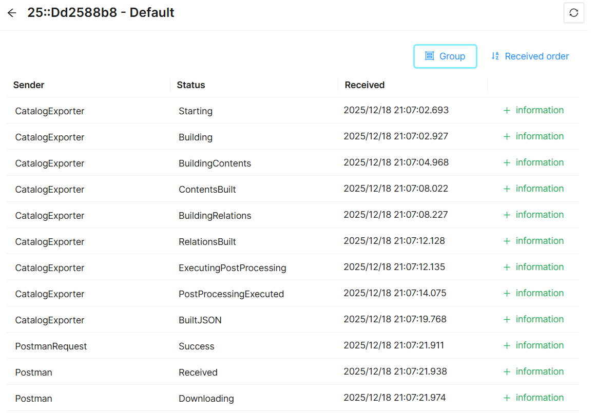Click the refresh icon button
This screenshot has width=596, height=413.
pos(573,13)
